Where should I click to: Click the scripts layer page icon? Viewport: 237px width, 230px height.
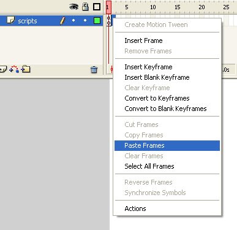11,20
